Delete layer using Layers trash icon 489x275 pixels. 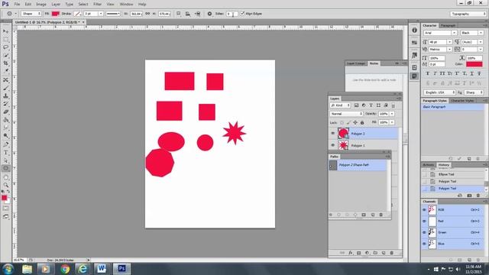click(x=392, y=253)
